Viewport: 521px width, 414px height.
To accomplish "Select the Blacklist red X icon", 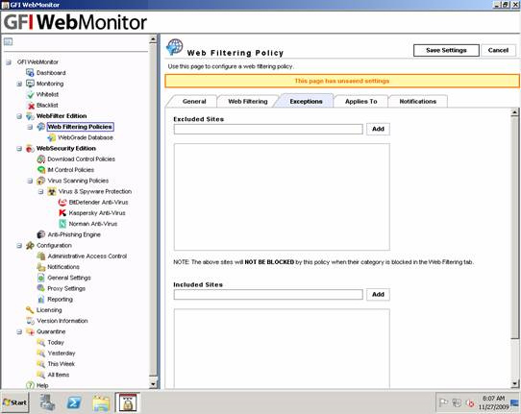I will click(31, 106).
